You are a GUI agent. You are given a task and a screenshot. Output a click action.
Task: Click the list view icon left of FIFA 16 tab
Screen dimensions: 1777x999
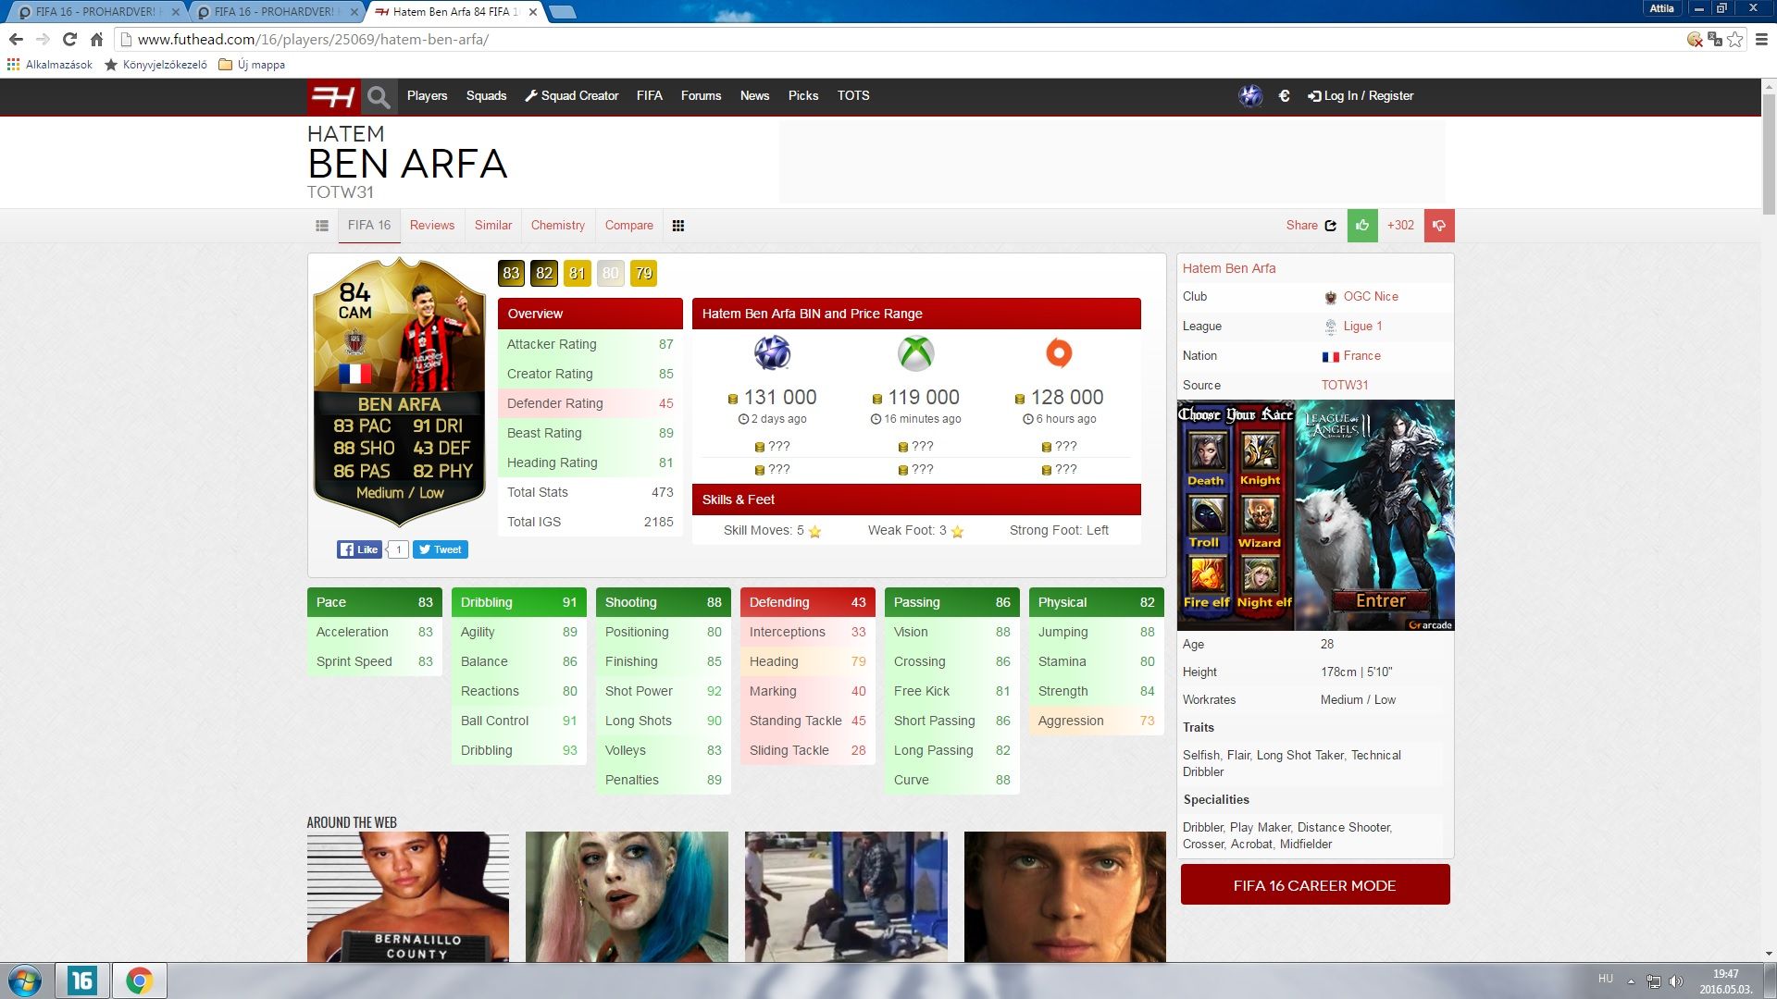pyautogui.click(x=322, y=226)
